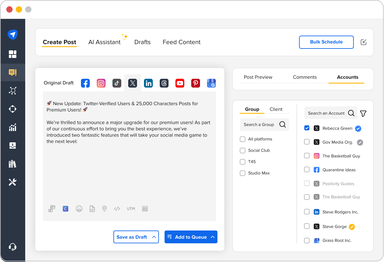Viewport: 384px width, 262px height.
Task: Open the Add to Queue dropdown arrow
Action: [x=214, y=237]
